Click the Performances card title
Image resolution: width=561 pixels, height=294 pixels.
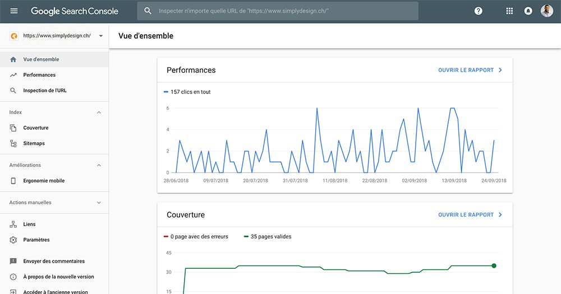coord(191,70)
